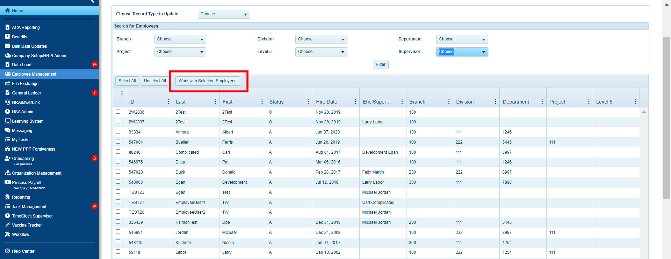Select Process Payroll menu item

tap(50, 185)
